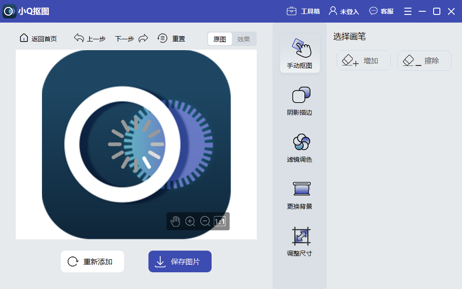Image resolution: width=462 pixels, height=289 pixels.
Task: Enable the 擦除 erase brush mode
Action: [424, 60]
